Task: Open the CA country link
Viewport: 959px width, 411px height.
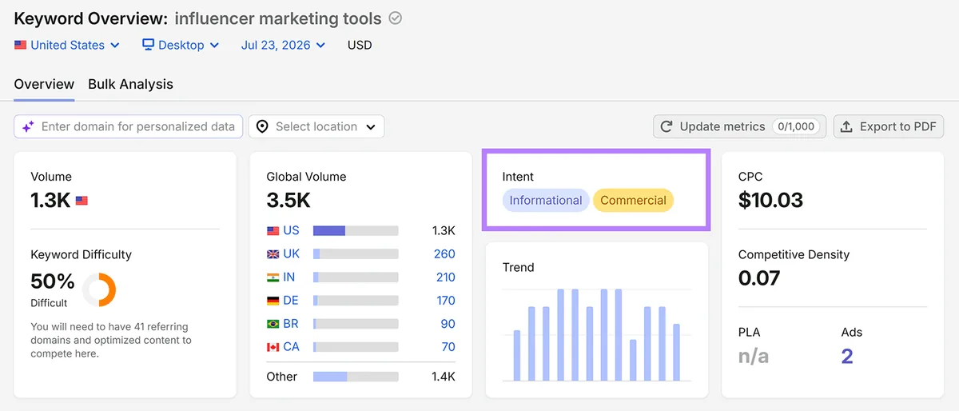Action: (x=291, y=347)
